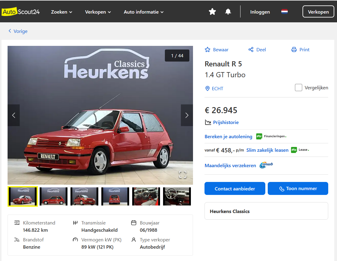The width and height of the screenshot is (337, 261).
Task: Expand the Zoeken dropdown menu
Action: [x=61, y=12]
